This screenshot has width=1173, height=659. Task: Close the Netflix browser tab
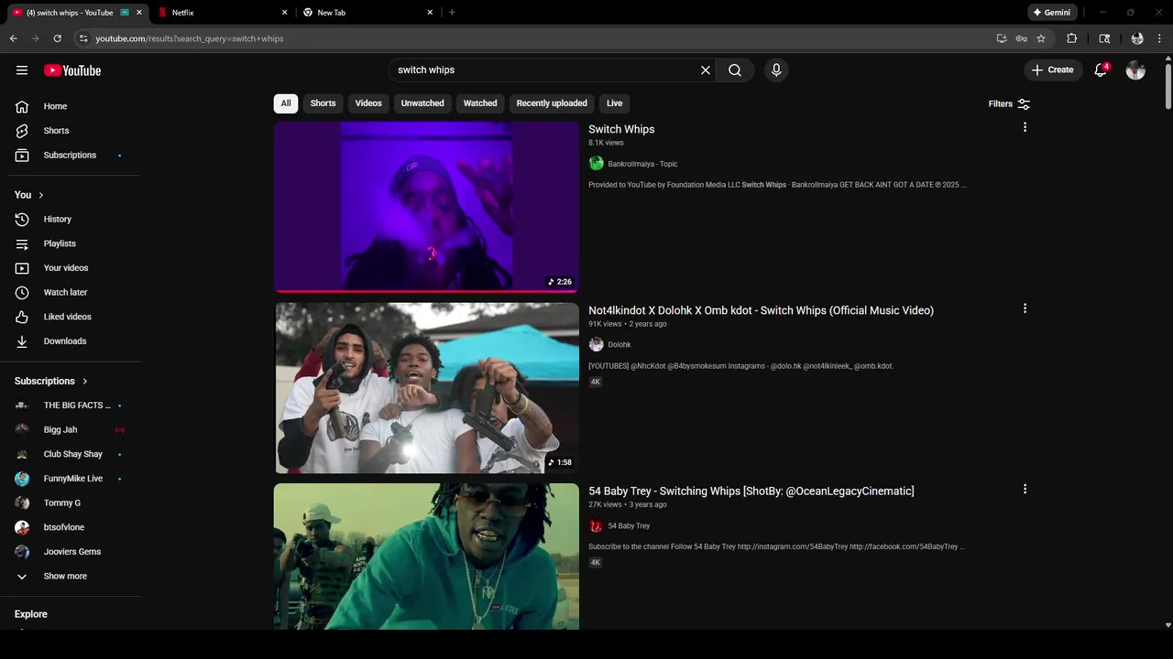click(x=284, y=13)
